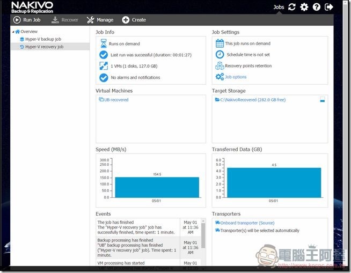Click the Recovery points retention cubes icon
Screen dimensions: 351x273
coord(220,65)
